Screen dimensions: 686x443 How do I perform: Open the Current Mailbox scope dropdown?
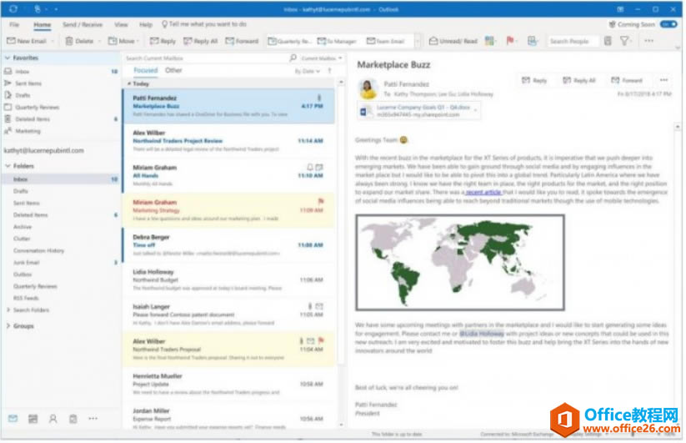(322, 58)
